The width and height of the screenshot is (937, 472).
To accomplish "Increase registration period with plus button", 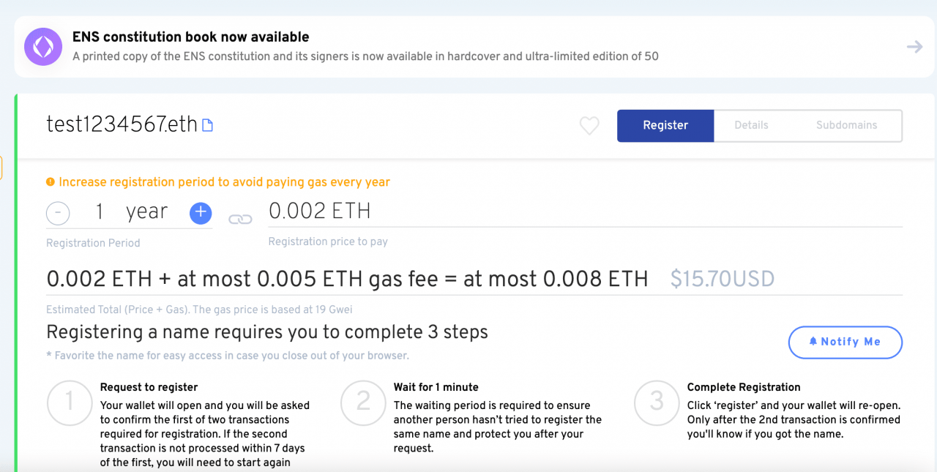I will tap(201, 213).
